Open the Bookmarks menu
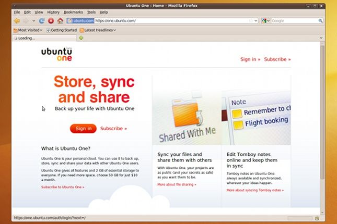Image resolution: width=337 pixels, height=224 pixels. (73, 12)
